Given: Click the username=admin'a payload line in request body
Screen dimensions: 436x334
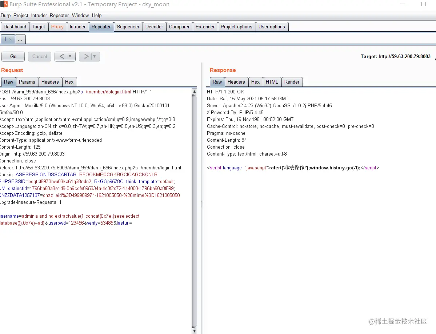Looking at the screenshot, I should tap(69, 216).
